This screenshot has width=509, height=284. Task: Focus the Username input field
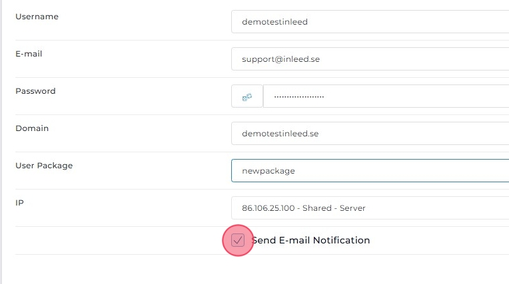pos(370,22)
